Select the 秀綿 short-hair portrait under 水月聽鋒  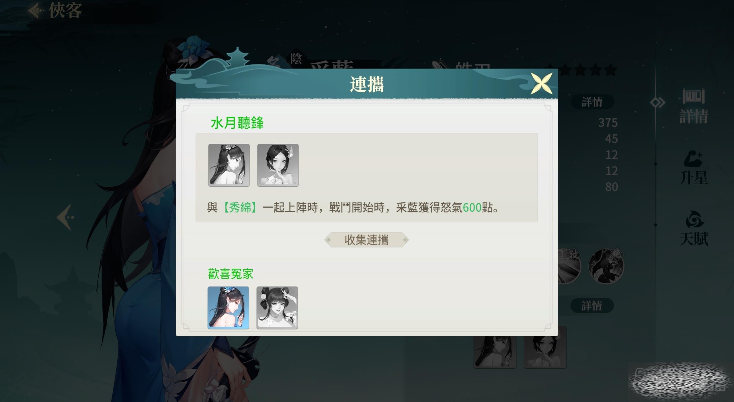click(278, 165)
